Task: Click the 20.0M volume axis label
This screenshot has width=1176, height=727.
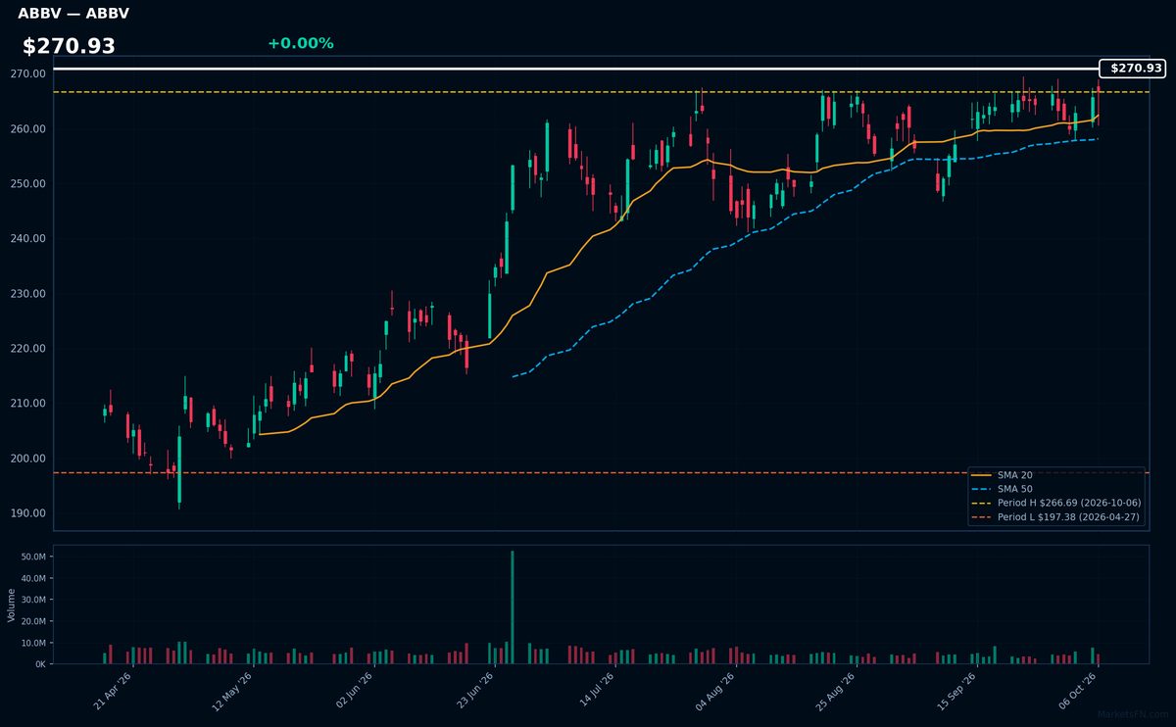Action: click(x=34, y=621)
